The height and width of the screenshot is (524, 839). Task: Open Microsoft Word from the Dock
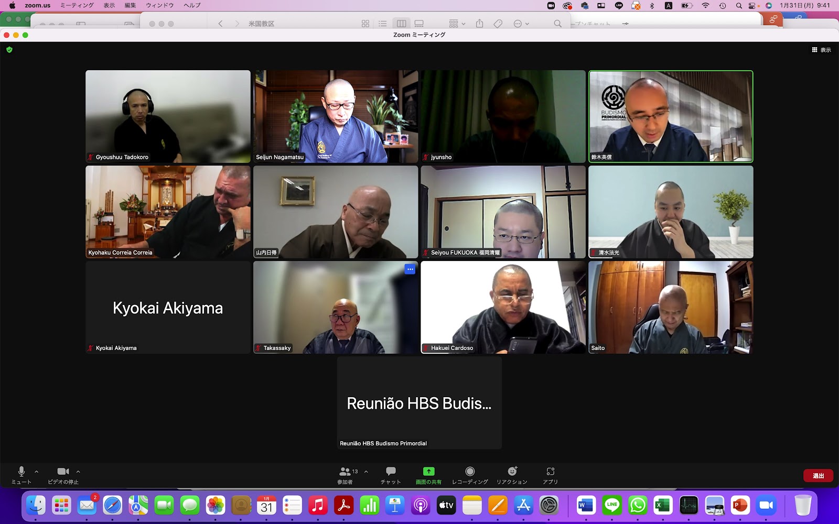click(x=586, y=505)
